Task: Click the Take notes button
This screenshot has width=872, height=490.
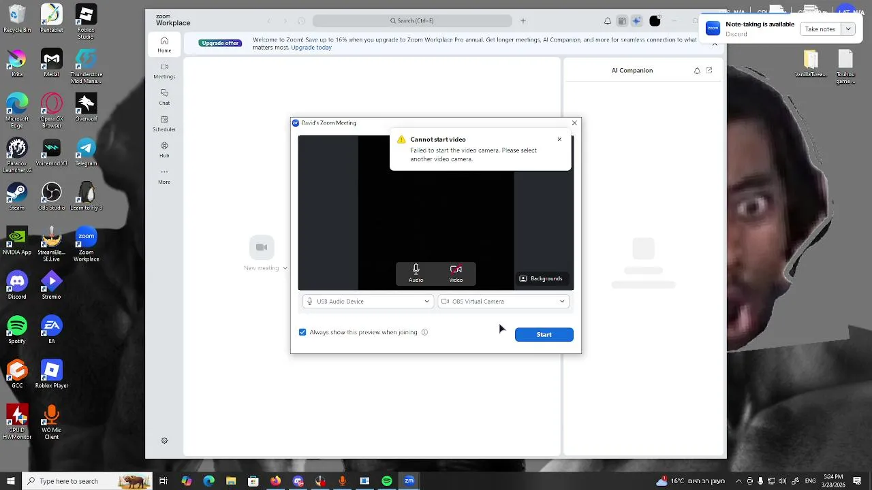Action: pos(820,29)
